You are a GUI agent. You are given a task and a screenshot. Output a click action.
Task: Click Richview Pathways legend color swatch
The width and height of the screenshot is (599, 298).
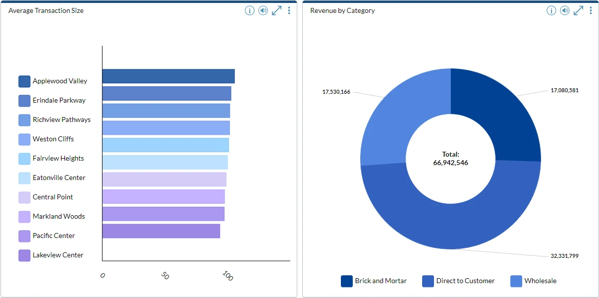[x=24, y=120]
